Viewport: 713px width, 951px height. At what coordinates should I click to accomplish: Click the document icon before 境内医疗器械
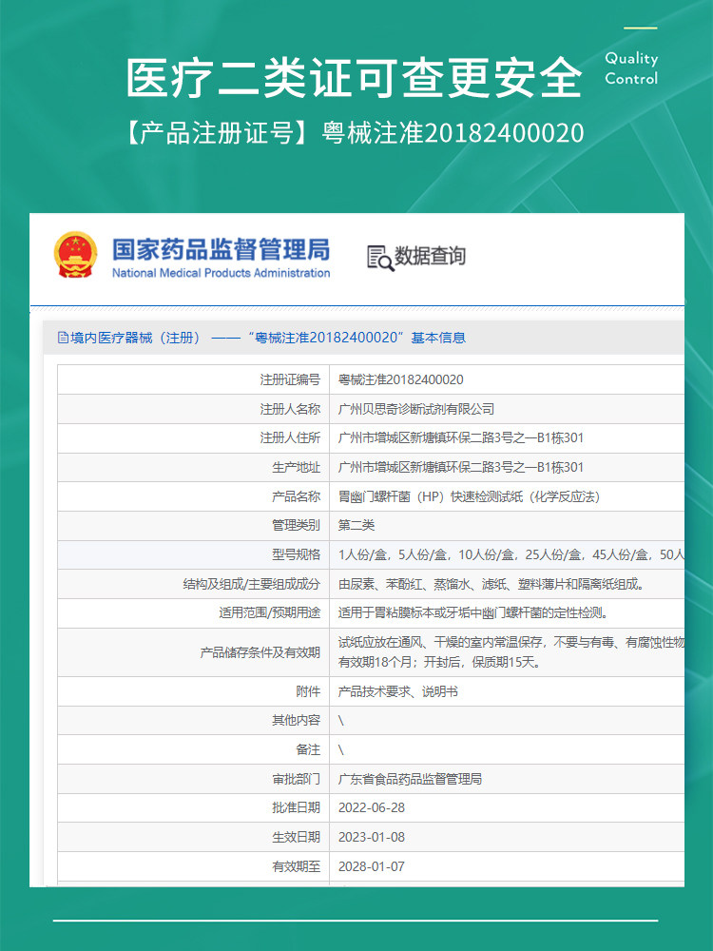pyautogui.click(x=63, y=338)
